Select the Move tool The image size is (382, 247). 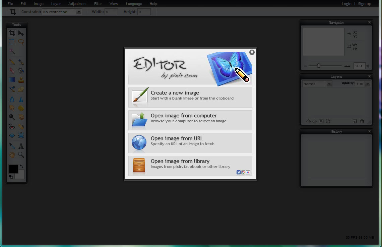[21, 33]
